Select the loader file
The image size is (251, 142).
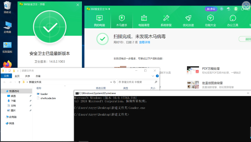(42, 94)
